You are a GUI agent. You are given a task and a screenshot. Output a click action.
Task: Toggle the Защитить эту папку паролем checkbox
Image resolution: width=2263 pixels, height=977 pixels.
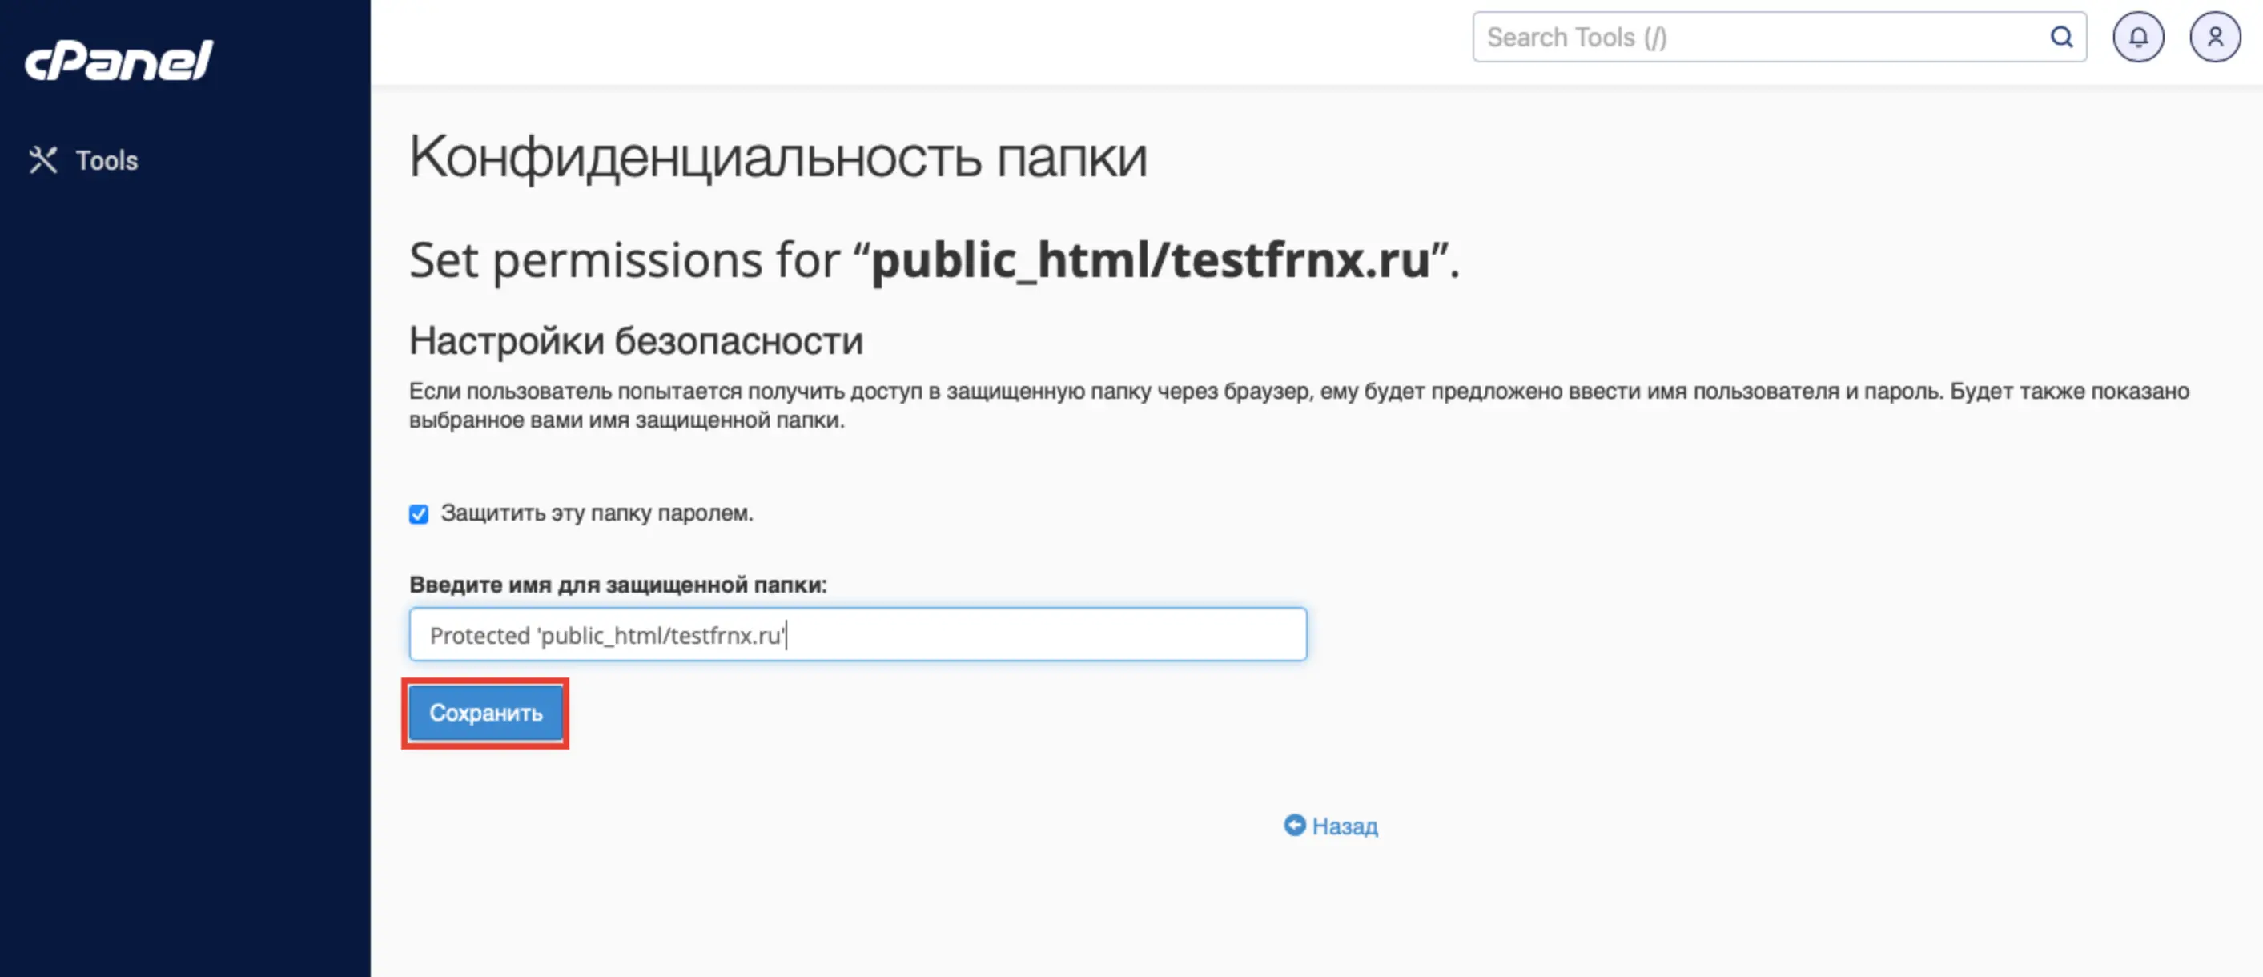click(419, 514)
